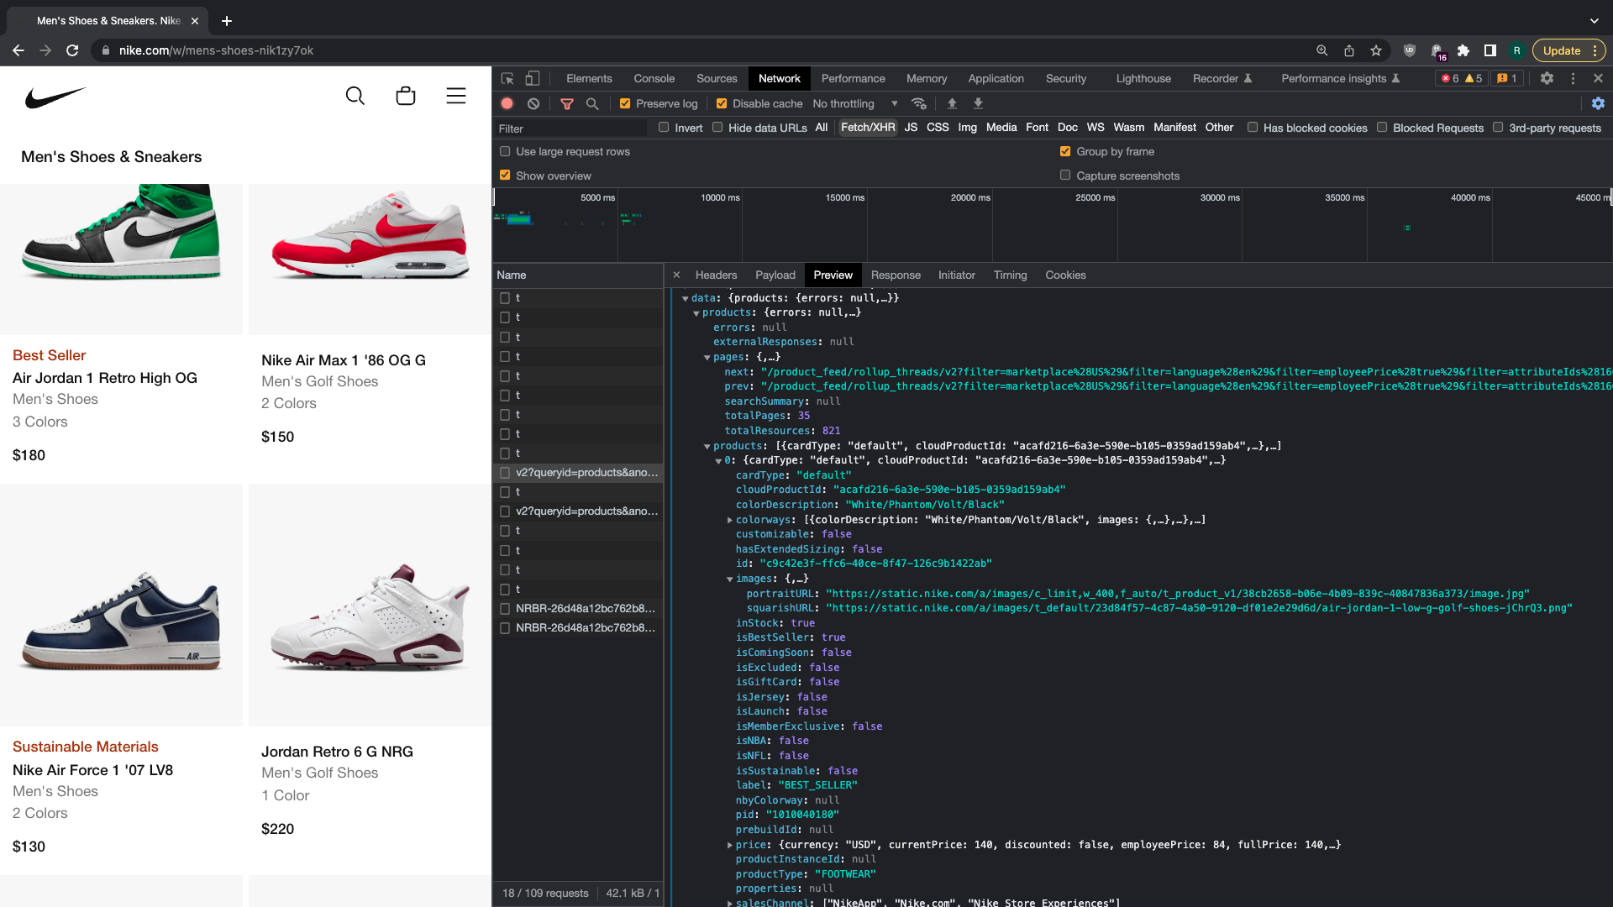Click the Nike swoosh logo
The width and height of the screenshot is (1613, 907).
click(55, 97)
